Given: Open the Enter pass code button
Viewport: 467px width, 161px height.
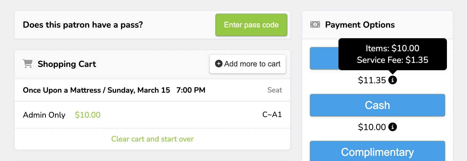Looking at the screenshot, I should pos(251,25).
